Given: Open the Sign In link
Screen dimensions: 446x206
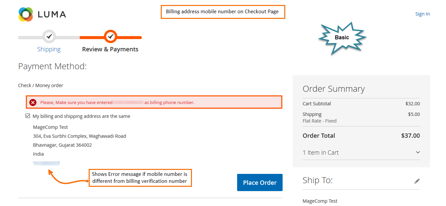Looking at the screenshot, I should coord(422,14).
